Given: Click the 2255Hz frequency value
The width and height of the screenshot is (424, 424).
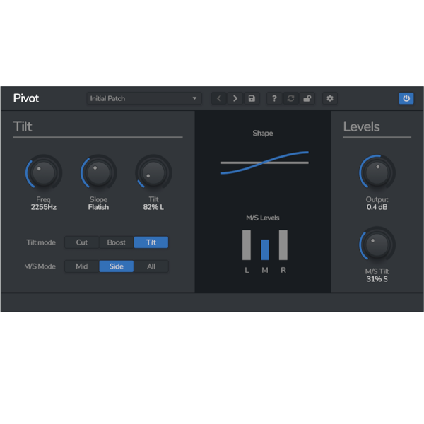Looking at the screenshot, I should [44, 207].
